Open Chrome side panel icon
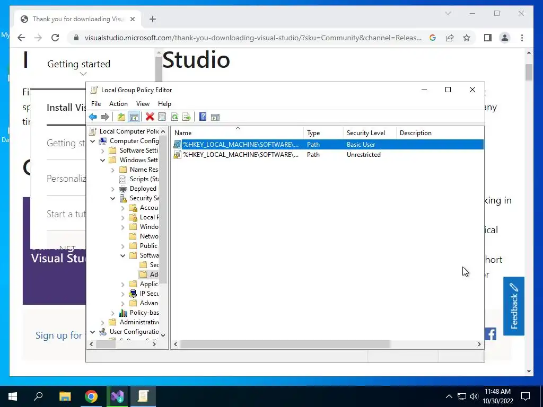 488,38
